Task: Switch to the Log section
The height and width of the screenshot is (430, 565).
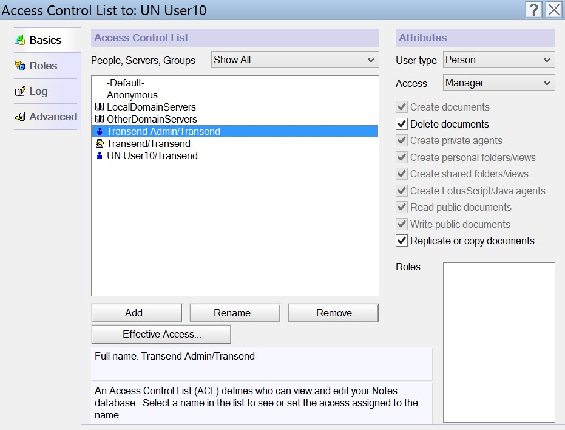Action: (x=46, y=91)
